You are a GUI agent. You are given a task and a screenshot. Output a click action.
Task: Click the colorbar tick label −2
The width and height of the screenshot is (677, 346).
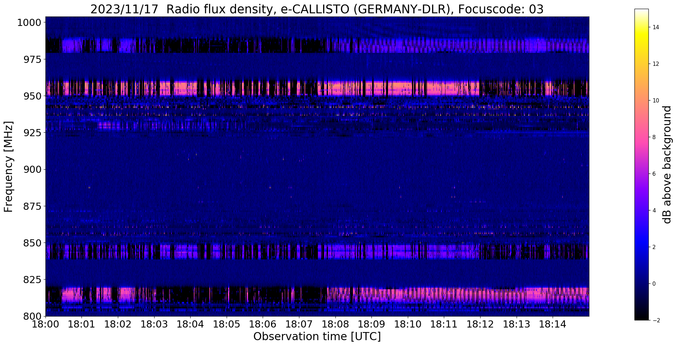point(656,320)
